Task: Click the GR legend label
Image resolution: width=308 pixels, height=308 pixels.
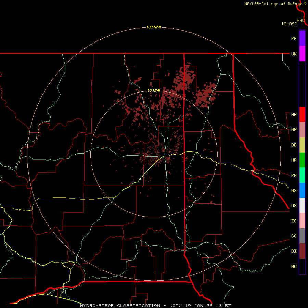Action: tap(294, 130)
